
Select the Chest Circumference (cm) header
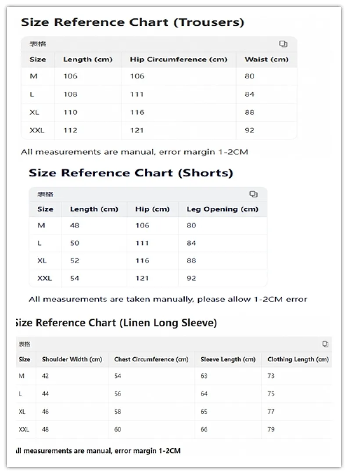pyautogui.click(x=151, y=359)
